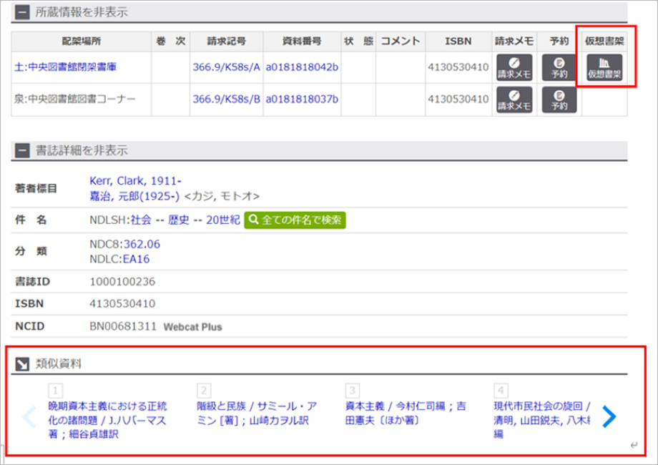Click arrow icon beside 類似資料 heading
Image resolution: width=658 pixels, height=465 pixels.
coord(22,363)
